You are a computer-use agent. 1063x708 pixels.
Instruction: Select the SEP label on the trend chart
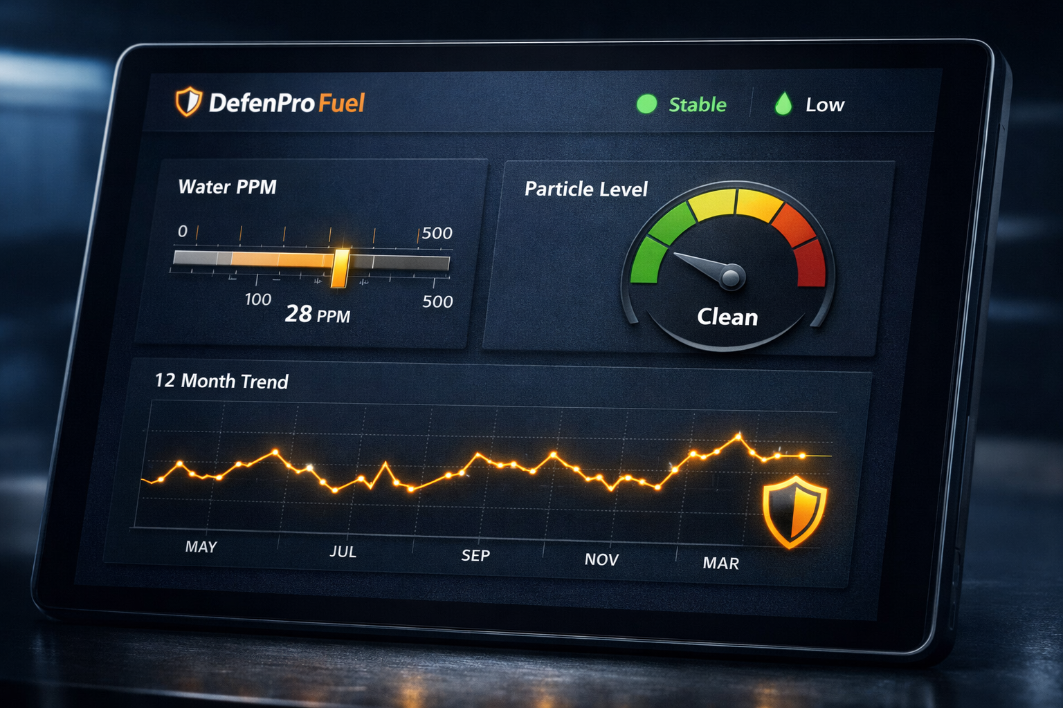(475, 555)
